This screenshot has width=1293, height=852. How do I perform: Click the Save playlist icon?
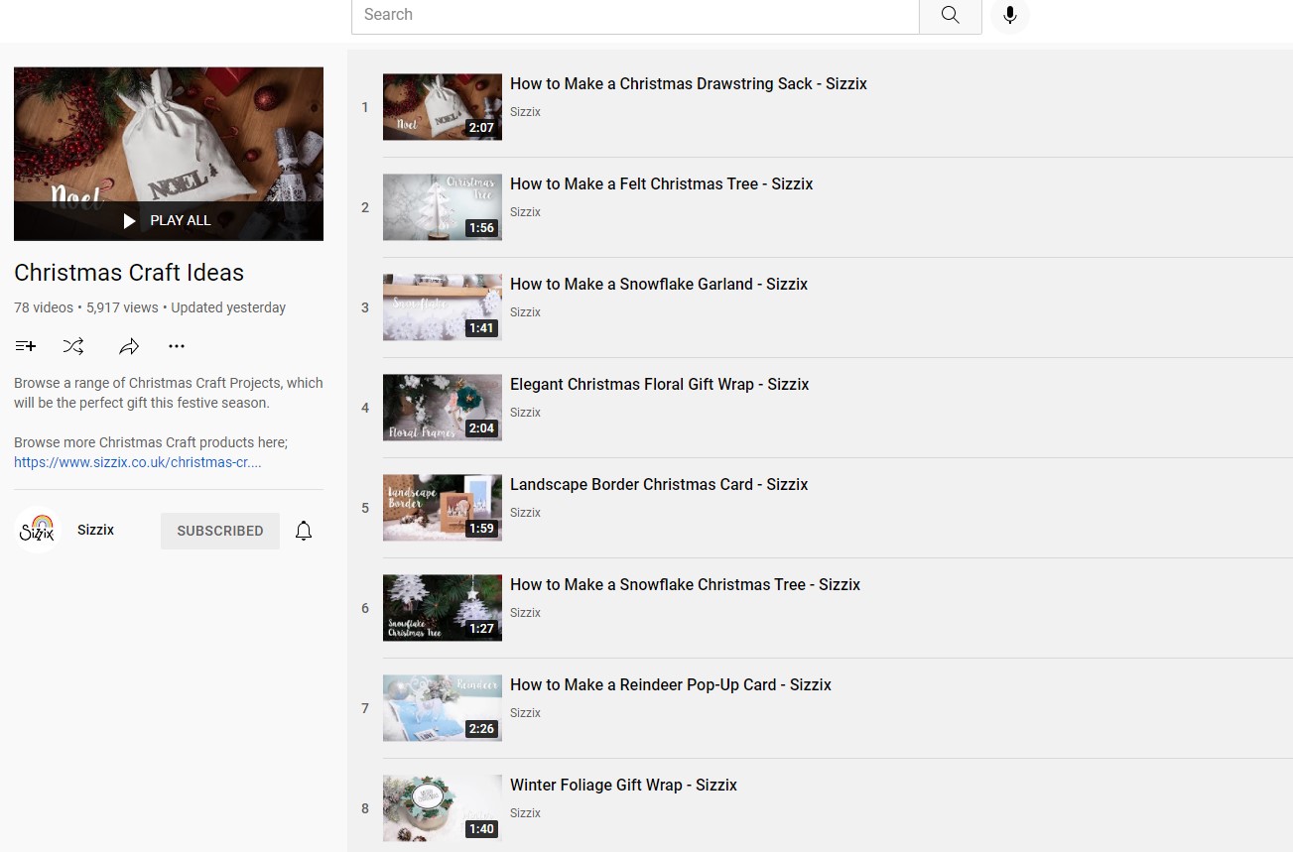tap(26, 346)
